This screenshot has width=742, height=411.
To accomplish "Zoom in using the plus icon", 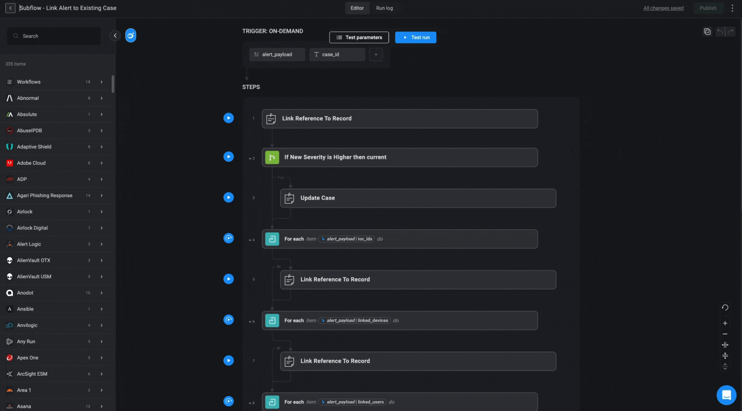I will (725, 323).
